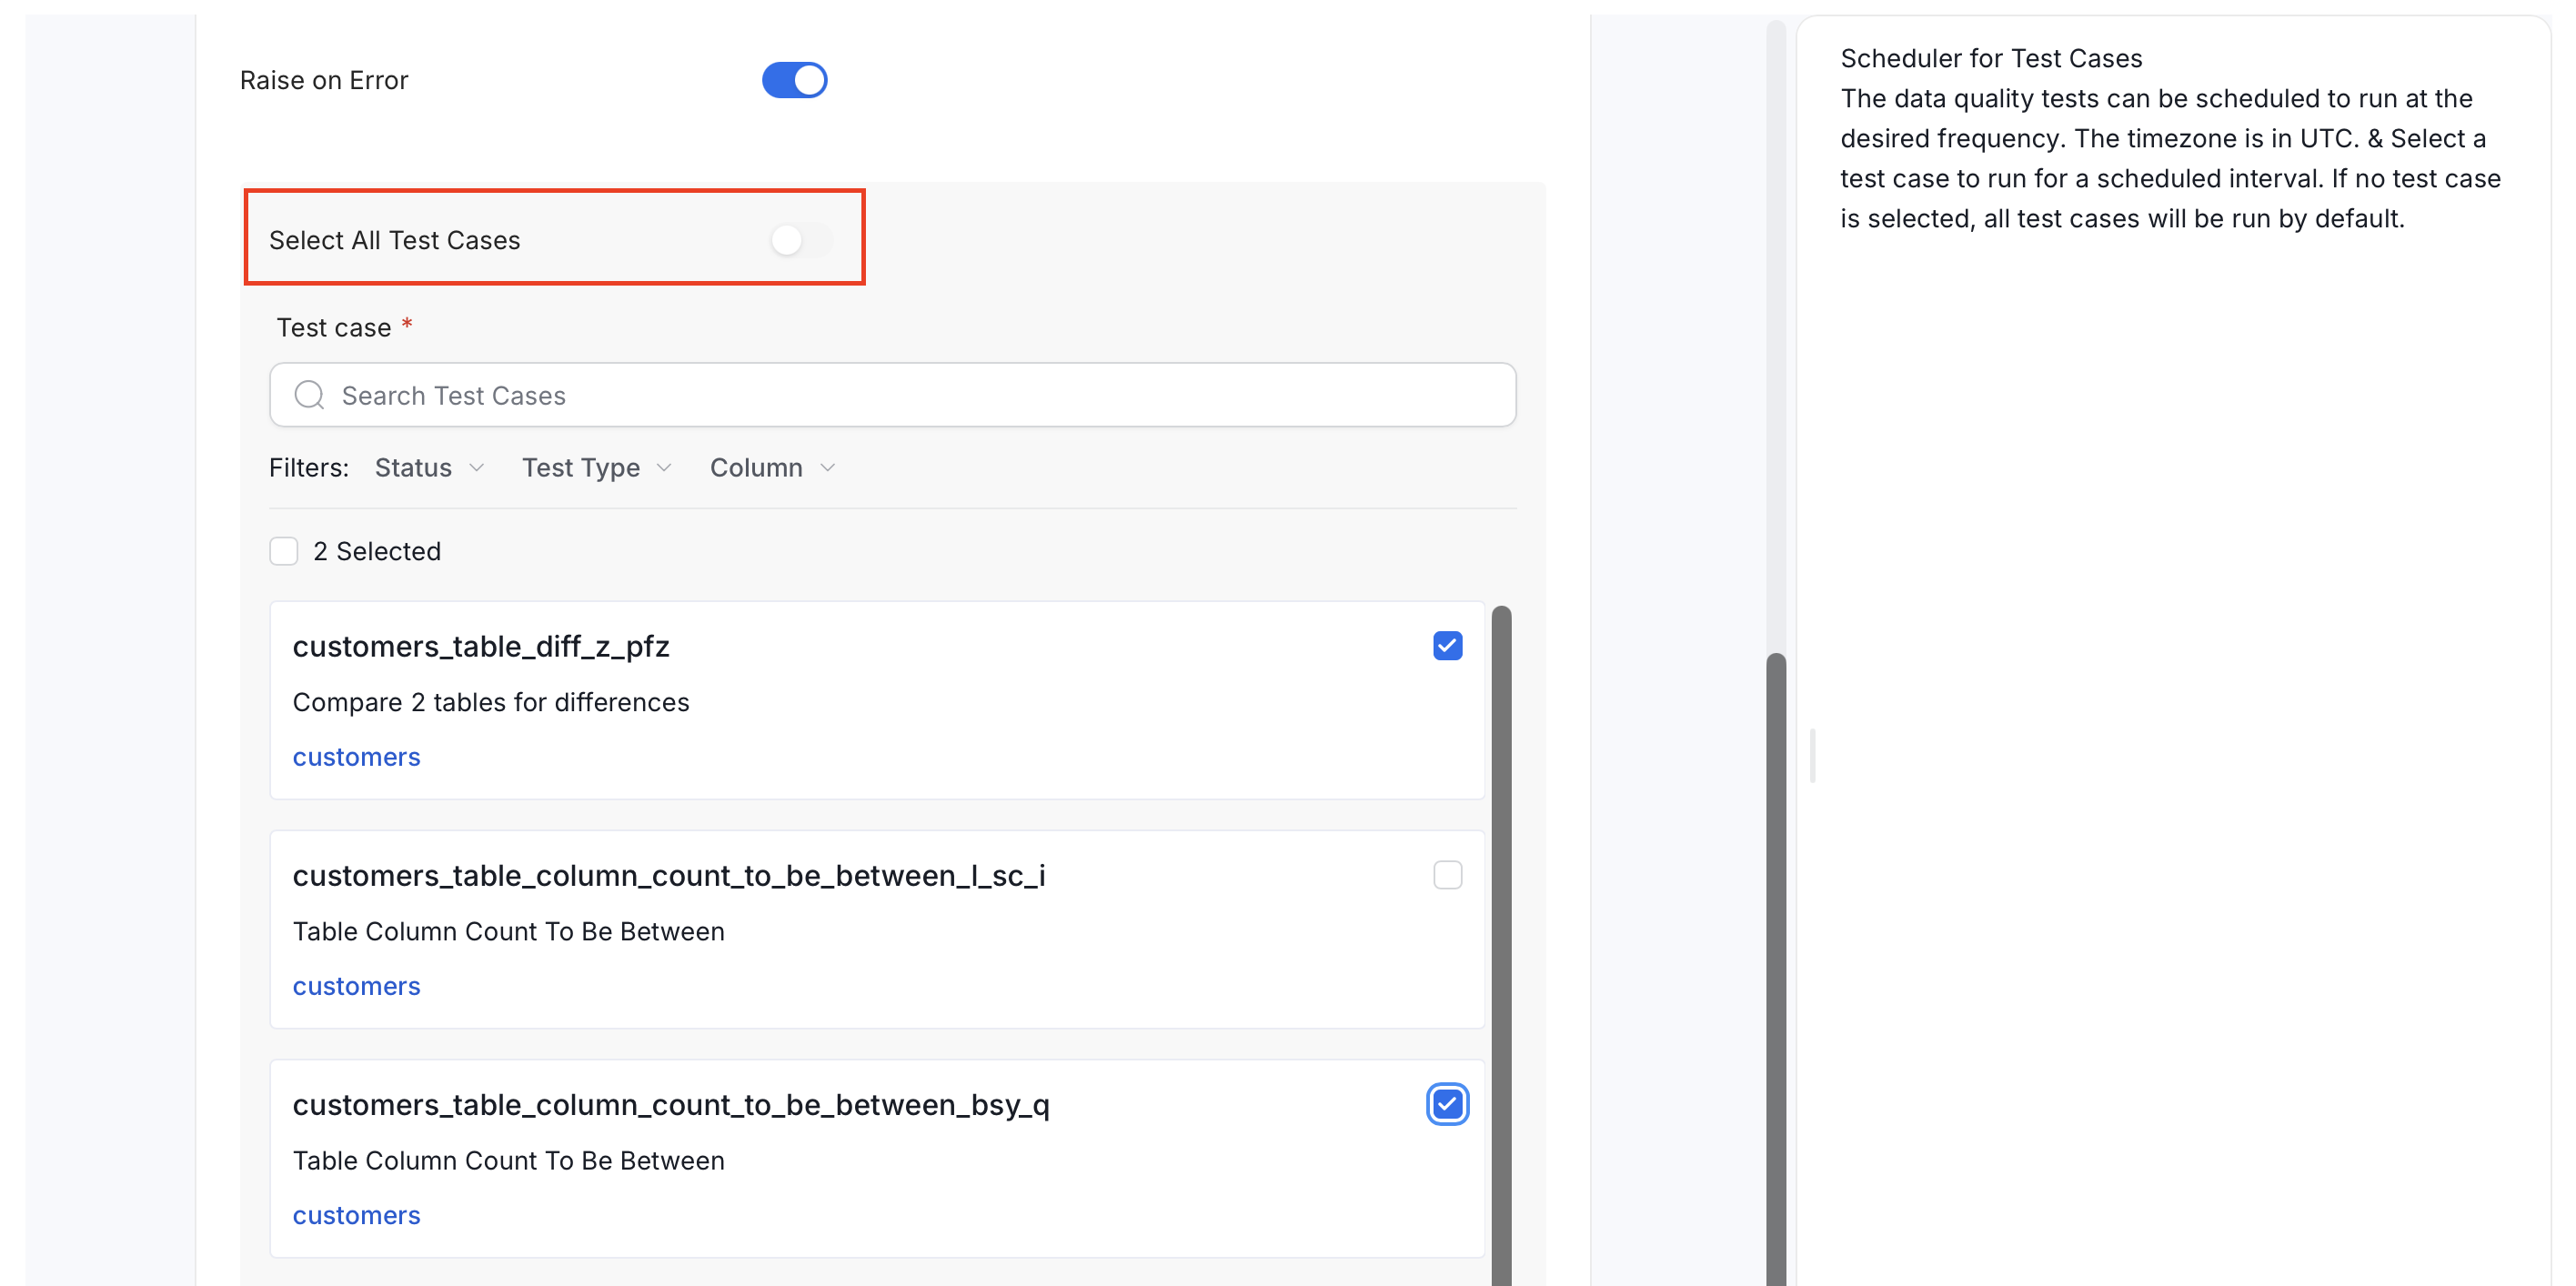Open customers link under customers_table_diff_z_pfz
The height and width of the screenshot is (1286, 2576).
click(356, 757)
